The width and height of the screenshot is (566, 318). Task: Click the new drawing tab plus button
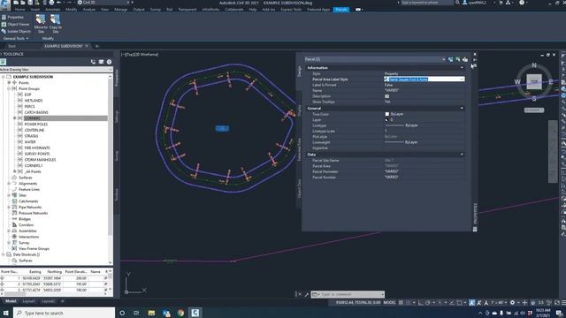[96, 46]
